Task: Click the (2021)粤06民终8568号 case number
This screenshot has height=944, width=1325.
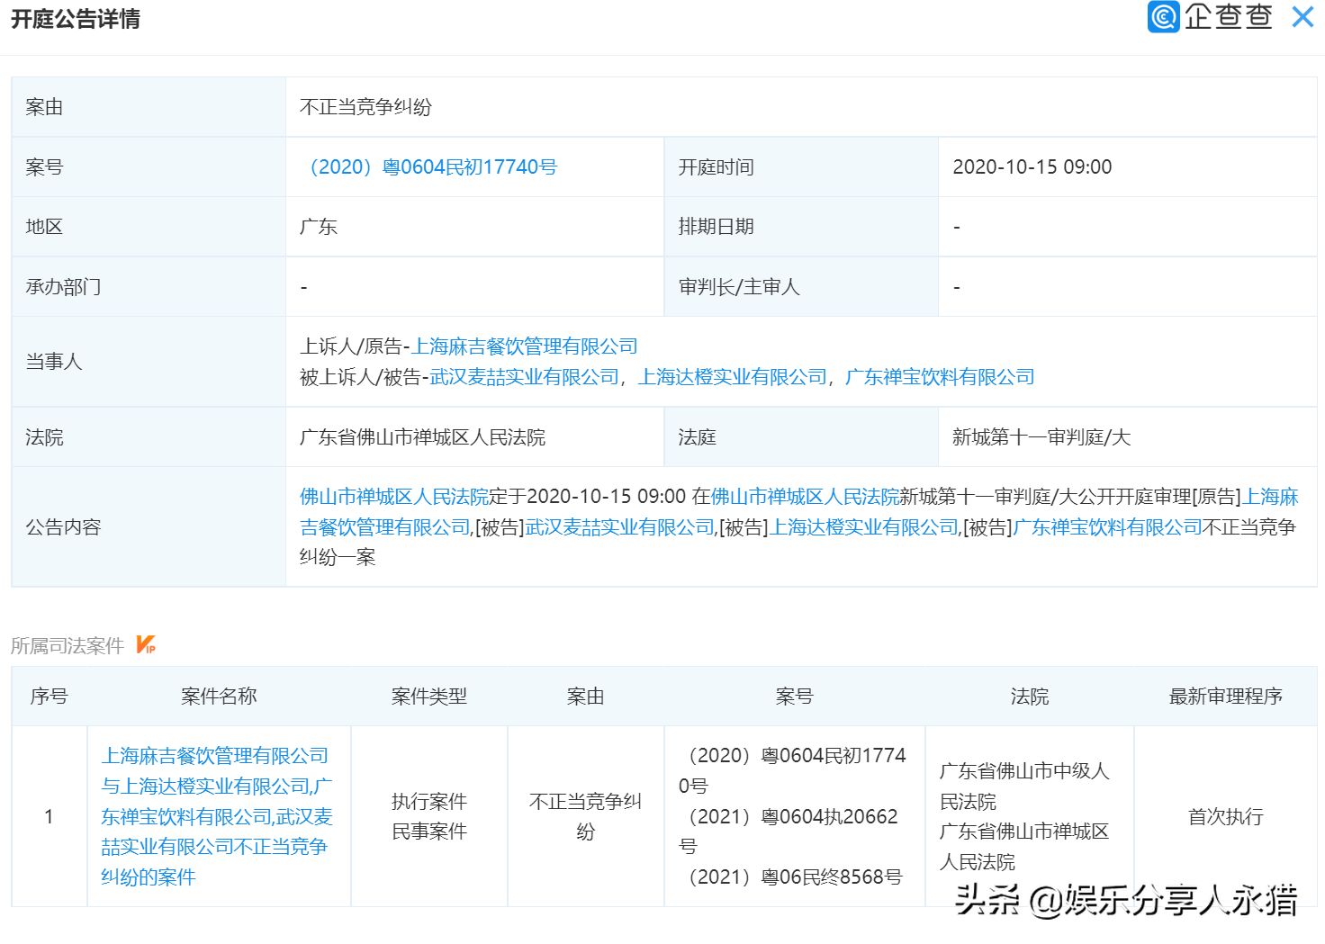Action: pos(793,877)
